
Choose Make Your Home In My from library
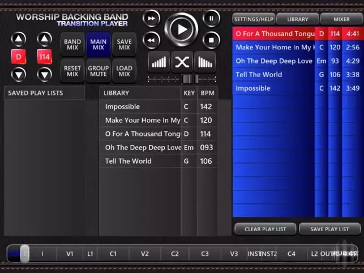[159, 120]
